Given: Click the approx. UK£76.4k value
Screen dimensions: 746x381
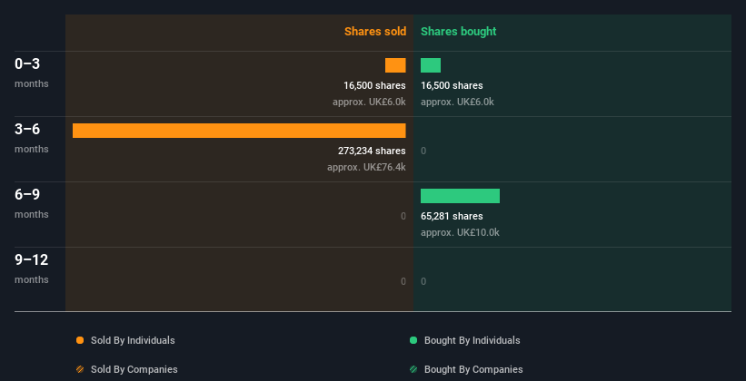Looking at the screenshot, I should click(366, 167).
